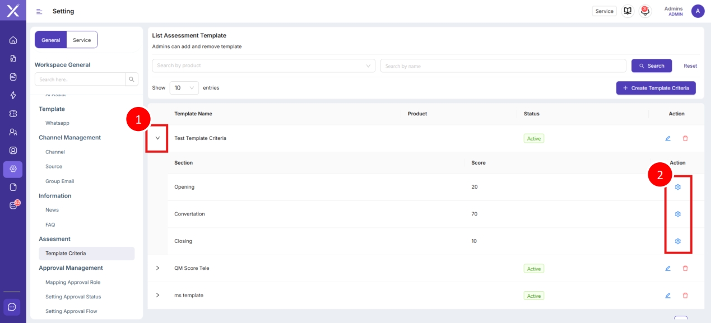
Task: Click the Create Template Criteria button
Action: click(x=656, y=88)
